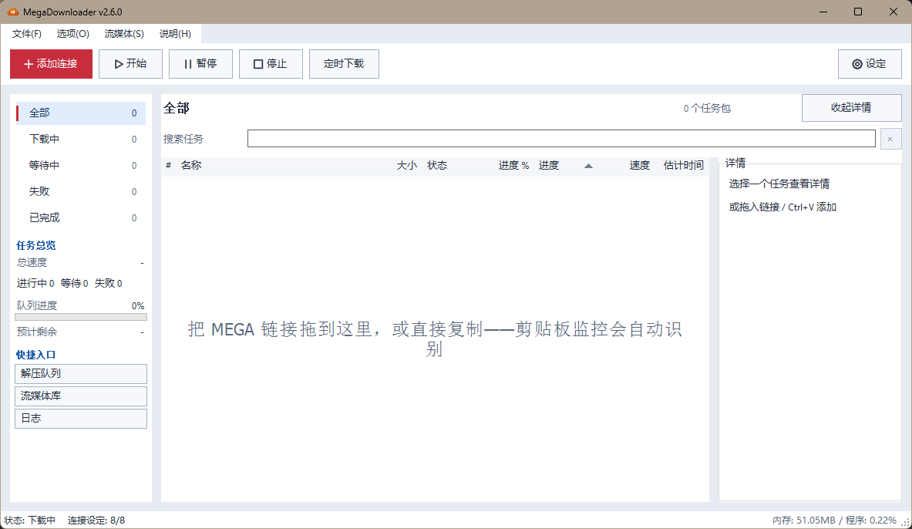912x529 pixels.
Task: Select the 全部 category in sidebar
Action: coord(81,113)
